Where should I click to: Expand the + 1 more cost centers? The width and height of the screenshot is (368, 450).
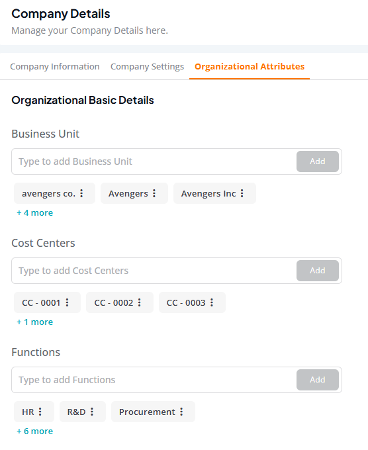pos(34,322)
